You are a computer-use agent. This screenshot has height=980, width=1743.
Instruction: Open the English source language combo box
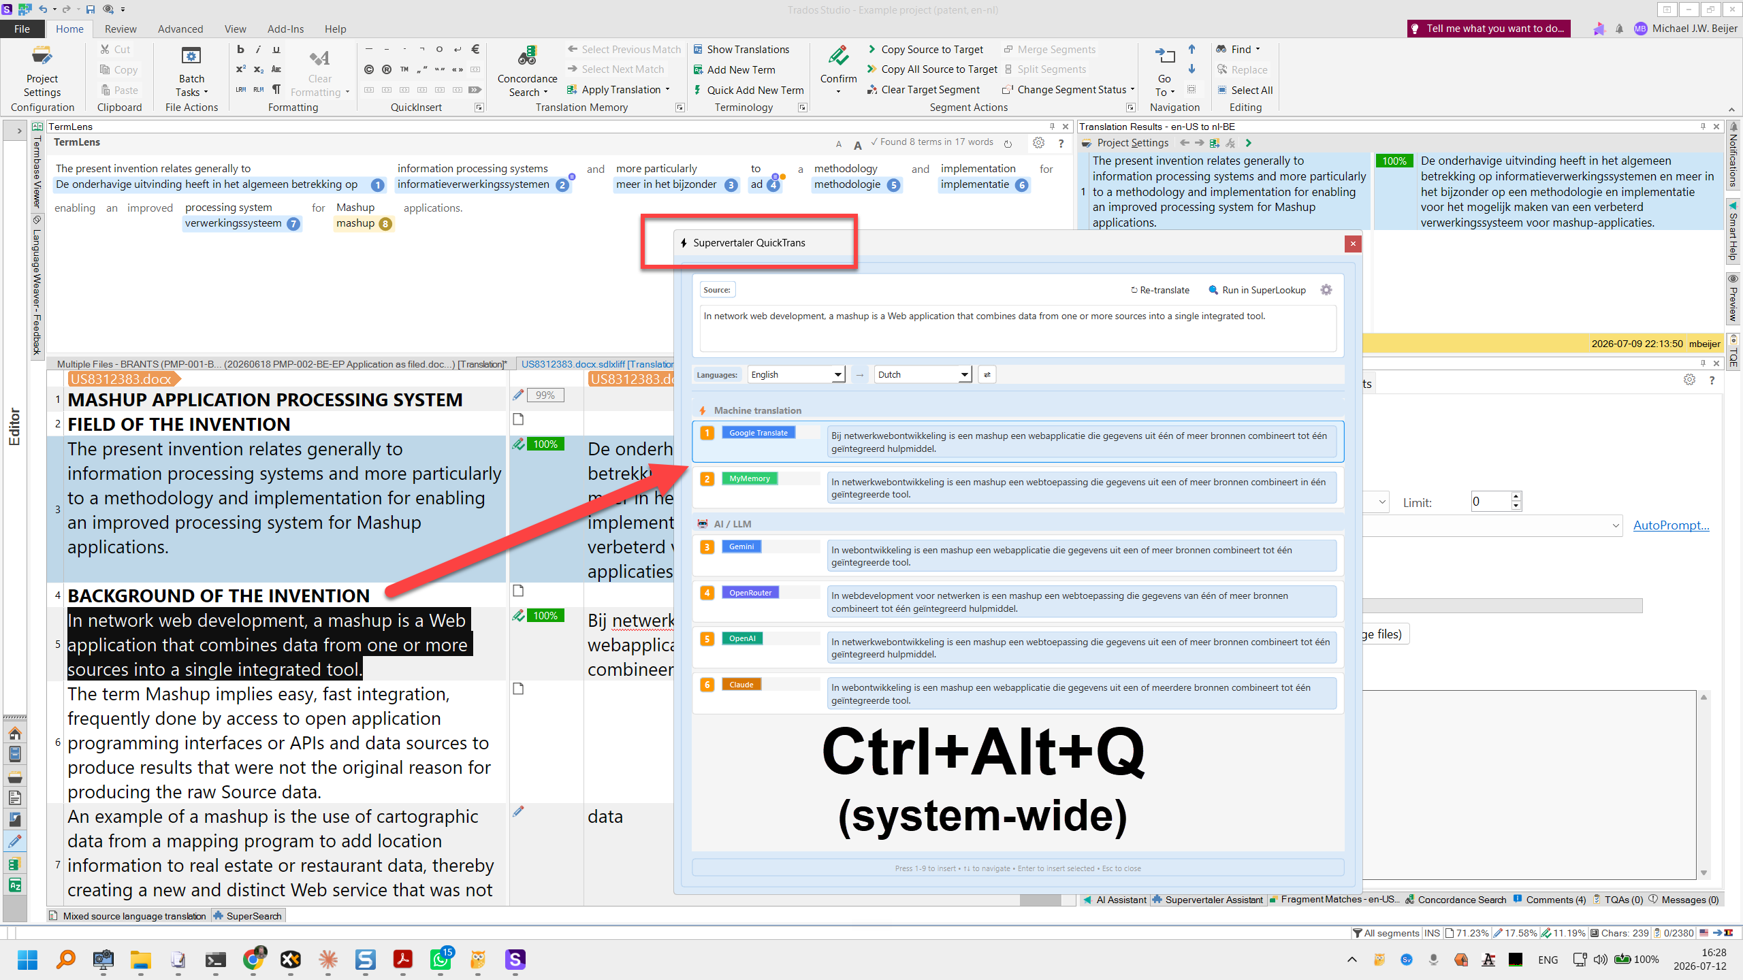[797, 375]
